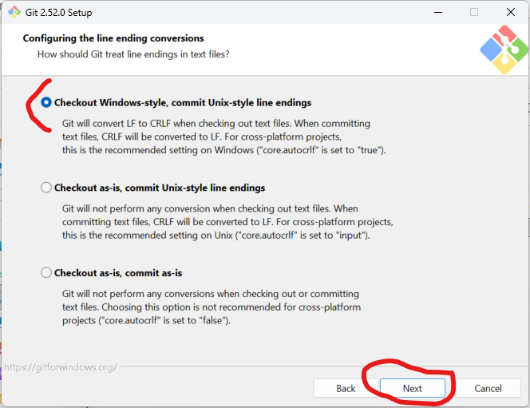Minimize the Git Setup window
Viewport: 530px width, 408px height.
(x=438, y=12)
